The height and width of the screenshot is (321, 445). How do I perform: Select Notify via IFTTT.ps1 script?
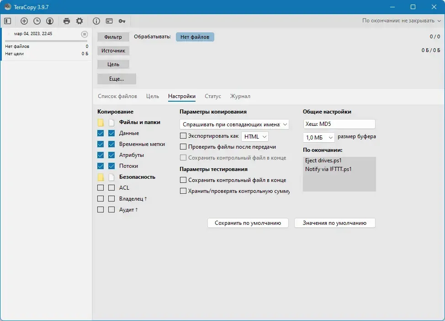pyautogui.click(x=328, y=169)
